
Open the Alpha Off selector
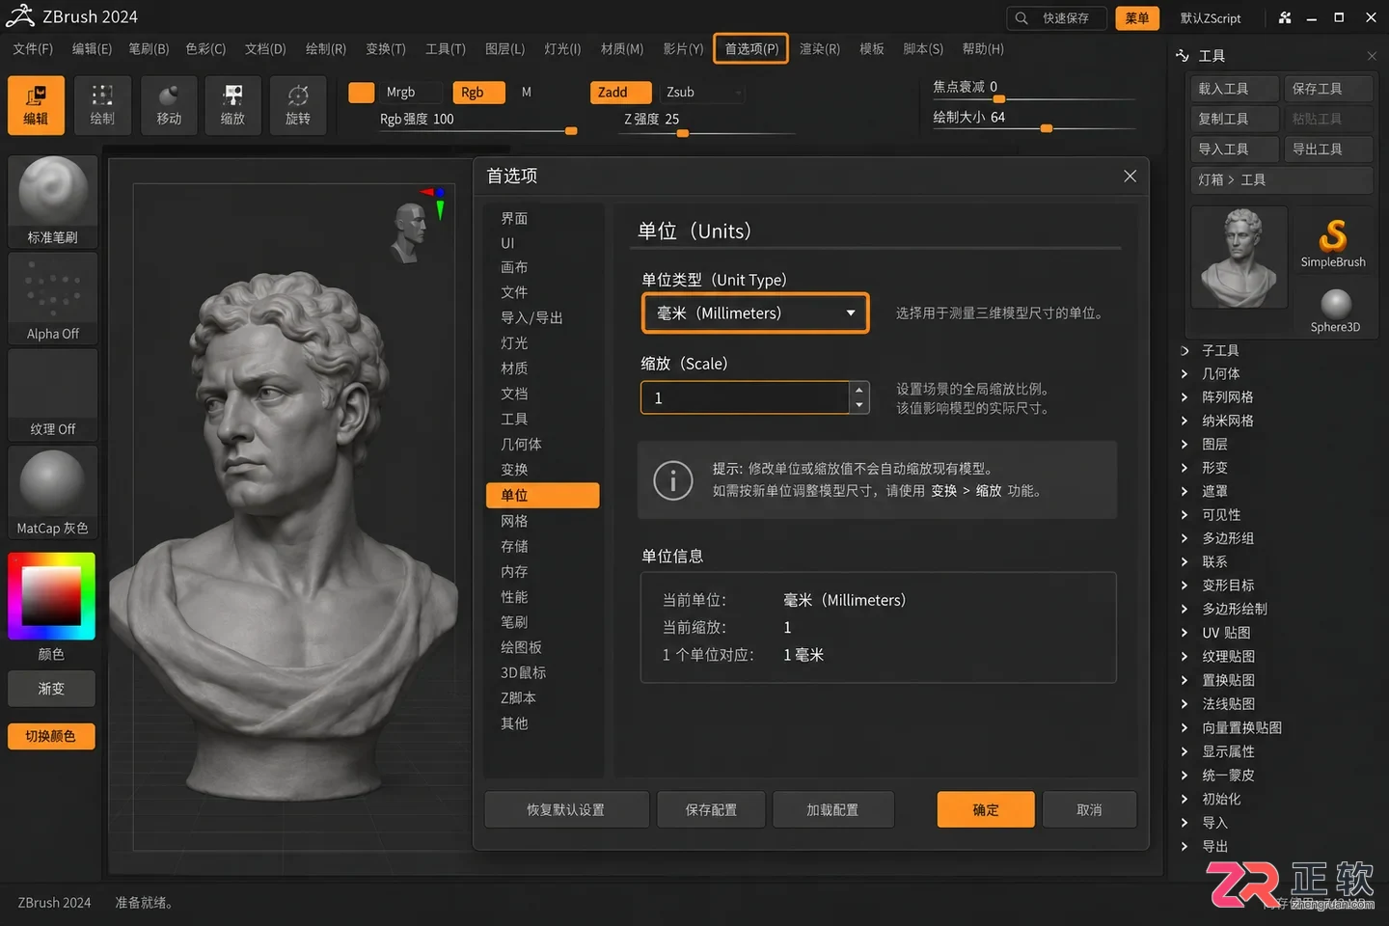52,298
